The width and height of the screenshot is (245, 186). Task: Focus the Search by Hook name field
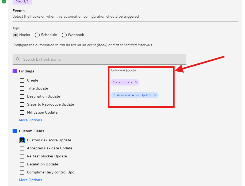click(99, 59)
